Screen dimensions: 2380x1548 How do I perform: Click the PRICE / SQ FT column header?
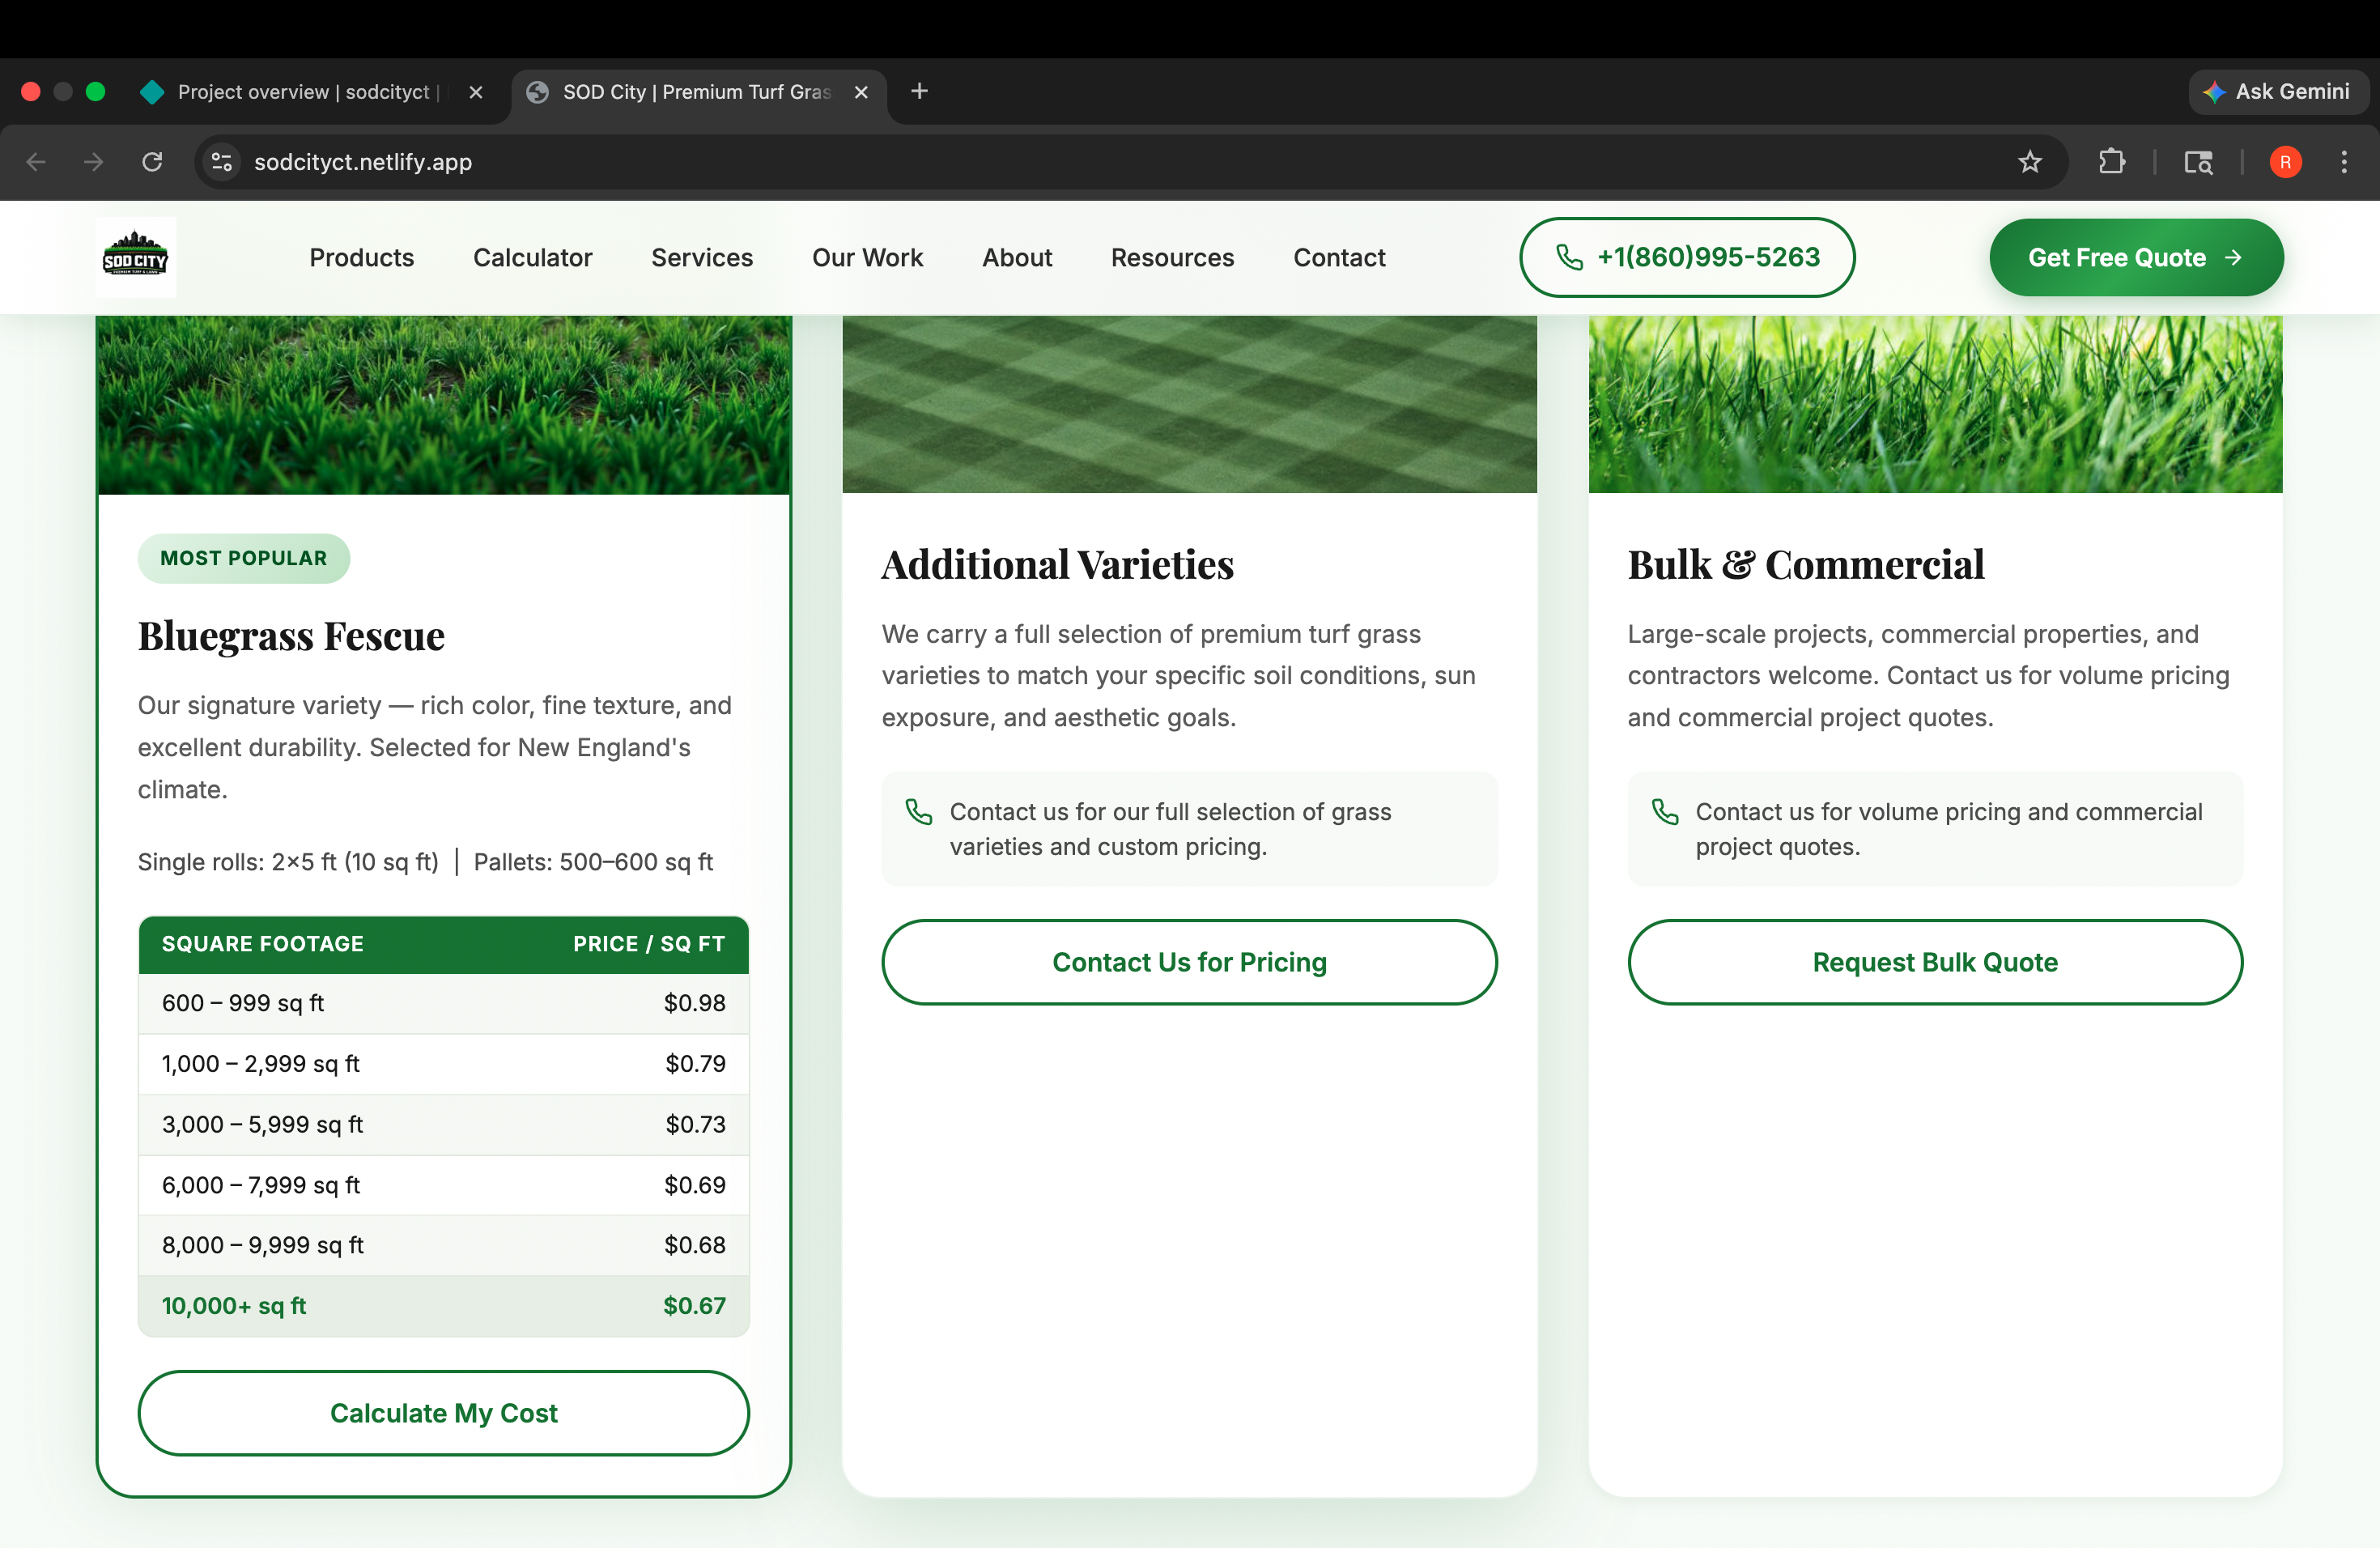tap(649, 944)
